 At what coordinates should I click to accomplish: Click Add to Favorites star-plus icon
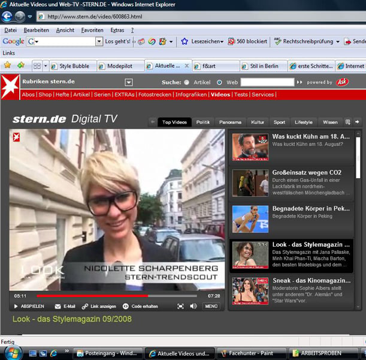click(21, 65)
